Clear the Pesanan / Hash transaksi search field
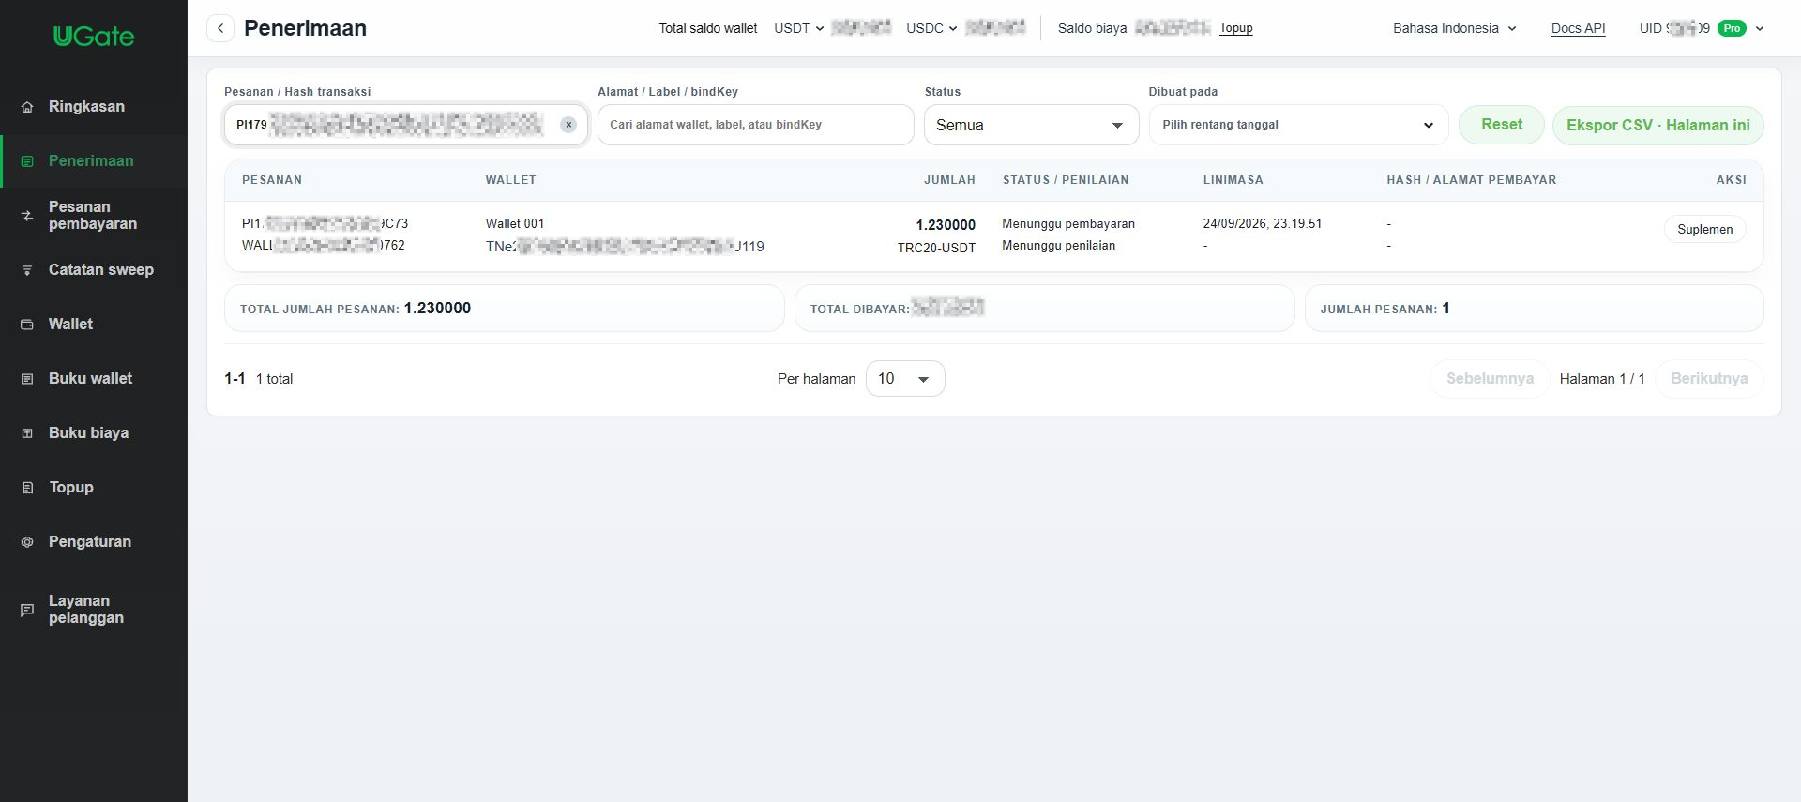Screen dimensions: 1801x802 (568, 125)
